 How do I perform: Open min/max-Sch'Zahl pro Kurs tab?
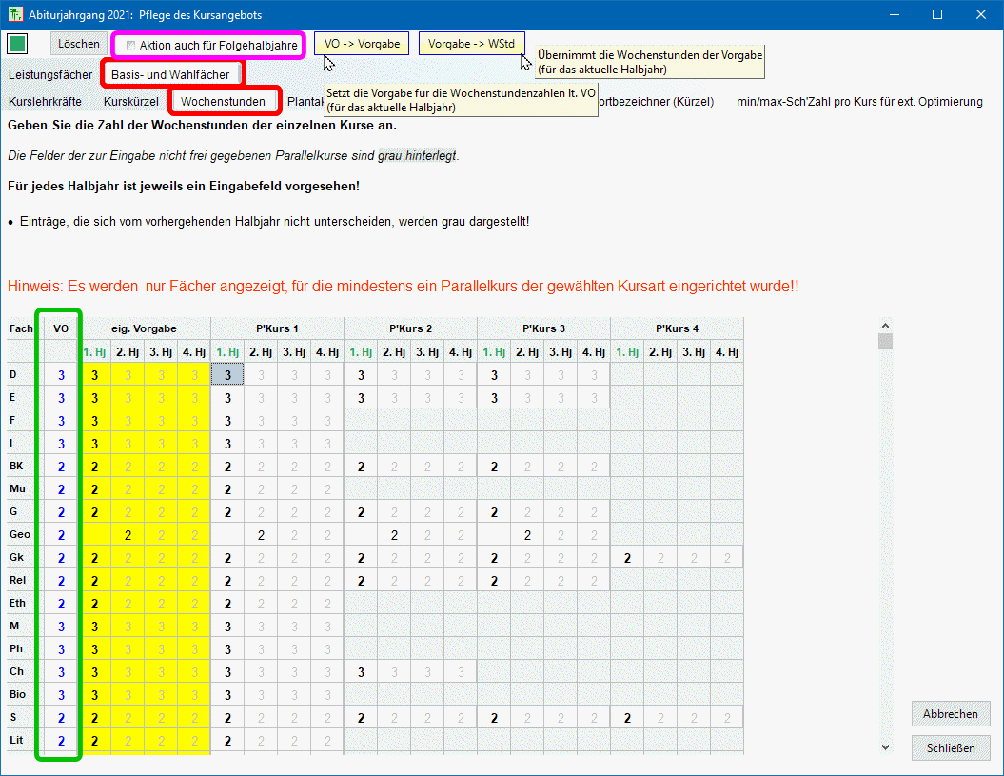click(859, 102)
